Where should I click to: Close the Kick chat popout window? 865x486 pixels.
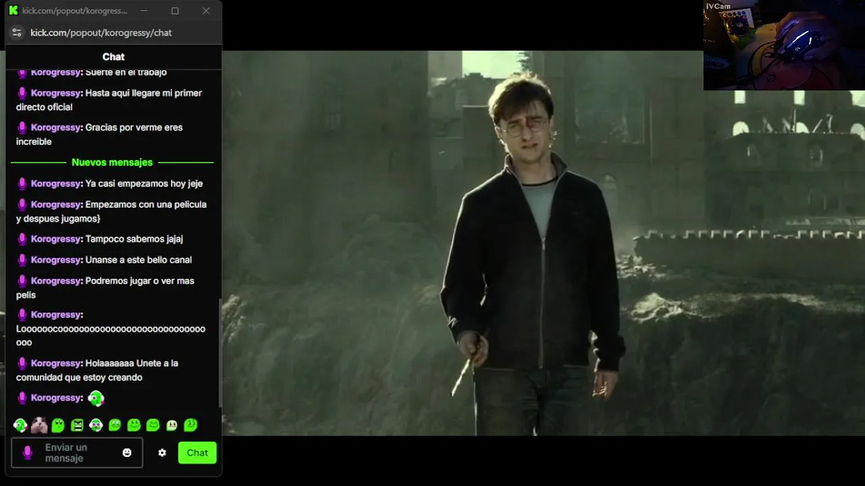pyautogui.click(x=206, y=11)
